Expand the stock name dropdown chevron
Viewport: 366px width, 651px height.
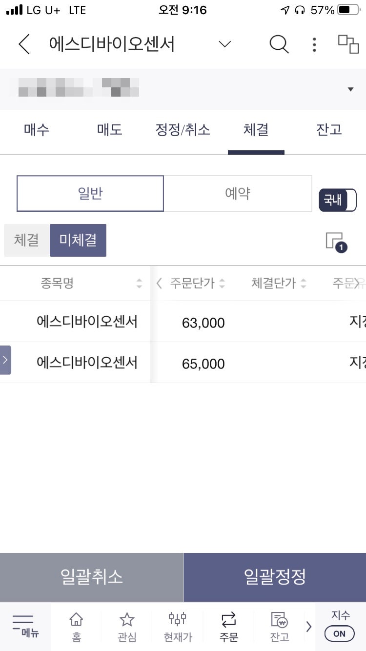click(224, 44)
